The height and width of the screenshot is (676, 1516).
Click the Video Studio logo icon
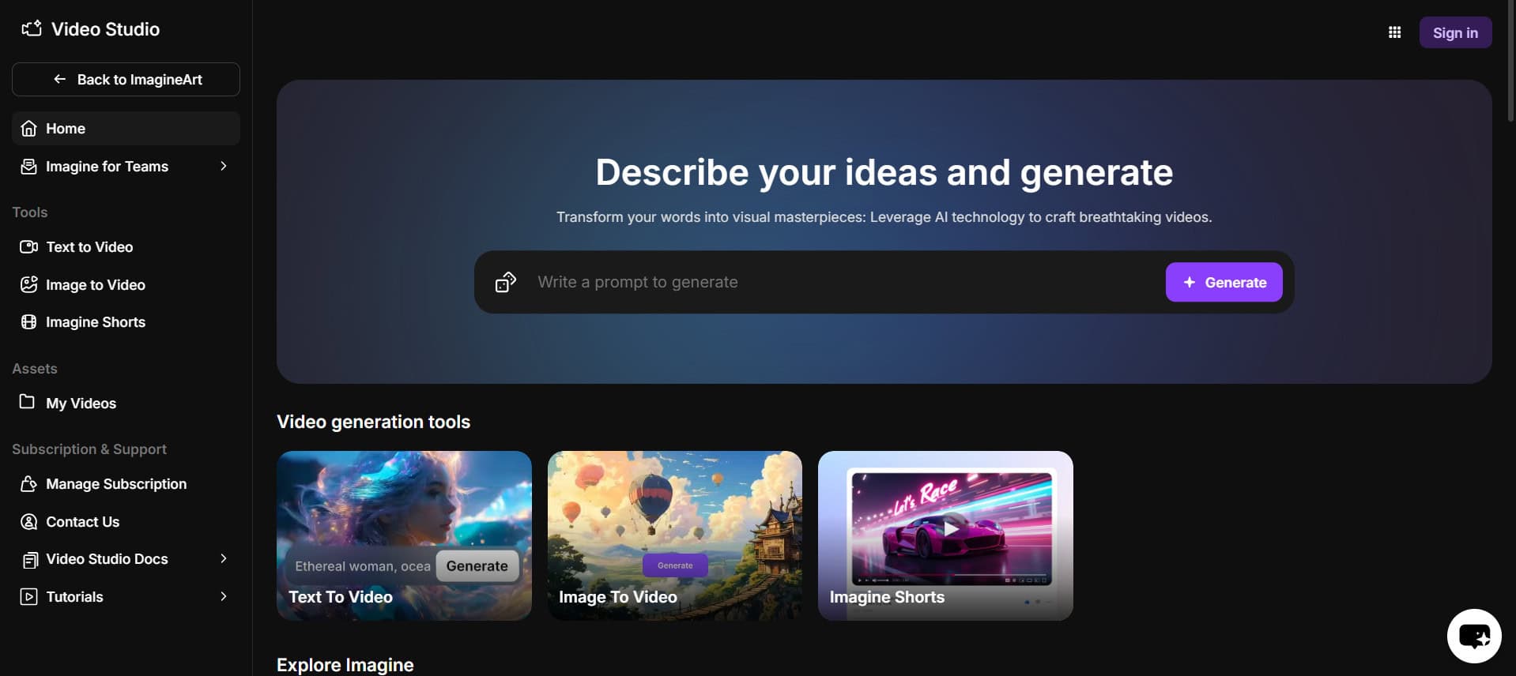click(32, 28)
